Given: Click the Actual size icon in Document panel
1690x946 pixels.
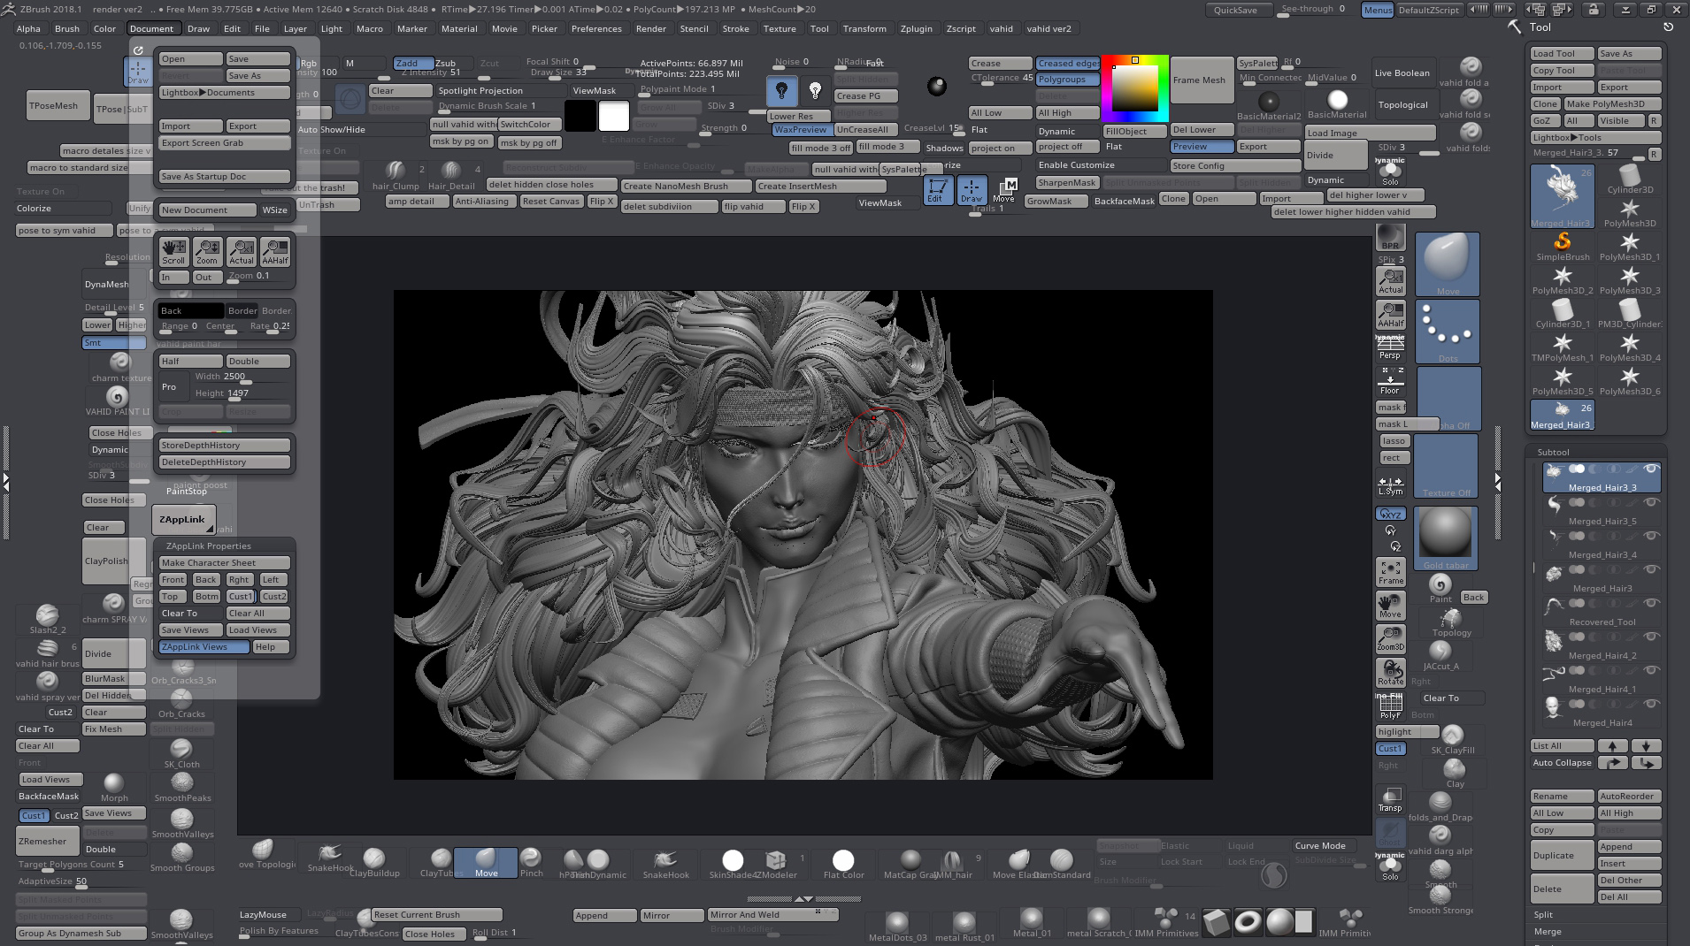Looking at the screenshot, I should tap(242, 252).
